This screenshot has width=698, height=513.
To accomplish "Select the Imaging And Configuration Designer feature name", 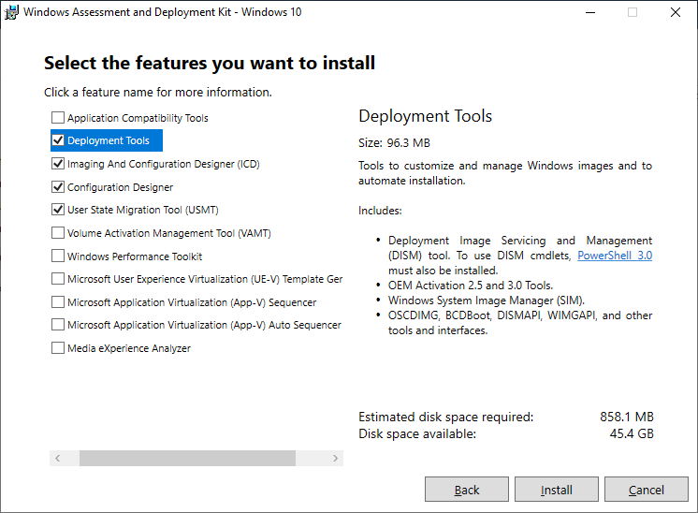I will 164,164.
